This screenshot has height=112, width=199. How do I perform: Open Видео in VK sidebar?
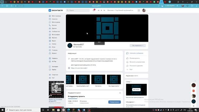click(x=53, y=41)
